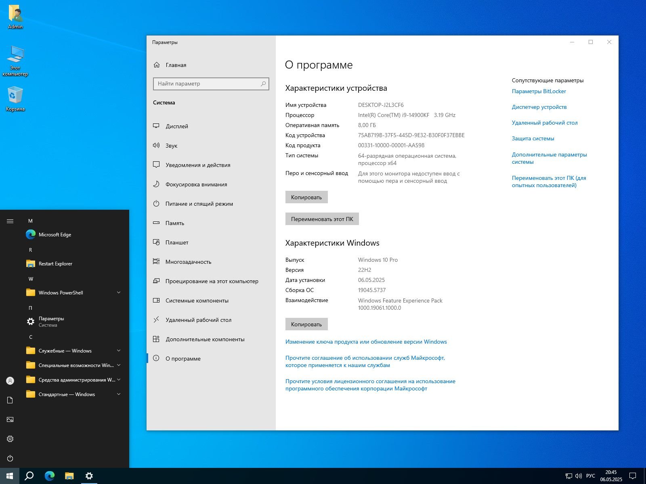Open software license terms link
Image resolution: width=646 pixels, height=484 pixels.
point(370,385)
